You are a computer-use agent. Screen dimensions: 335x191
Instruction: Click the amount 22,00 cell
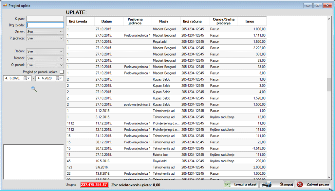(x=252, y=142)
